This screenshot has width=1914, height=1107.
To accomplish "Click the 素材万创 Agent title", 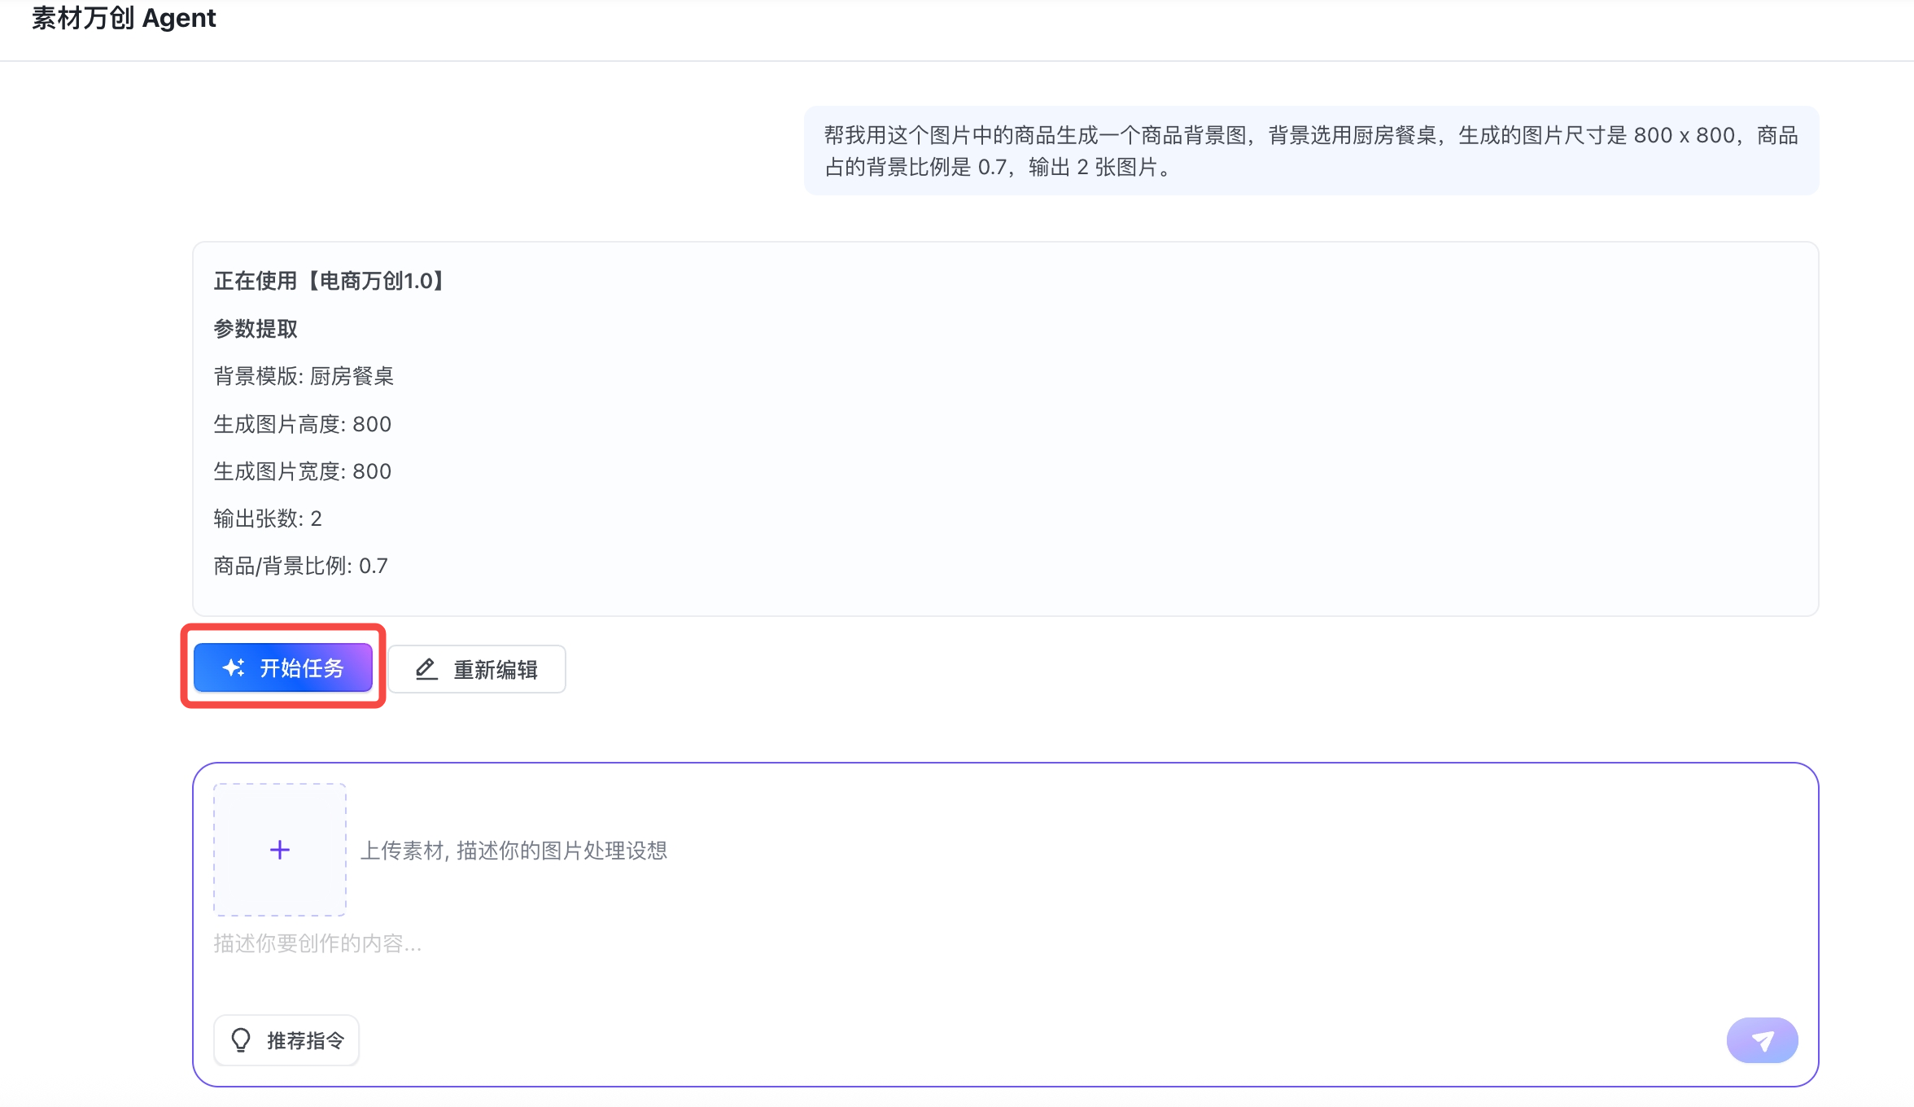I will coord(124,18).
